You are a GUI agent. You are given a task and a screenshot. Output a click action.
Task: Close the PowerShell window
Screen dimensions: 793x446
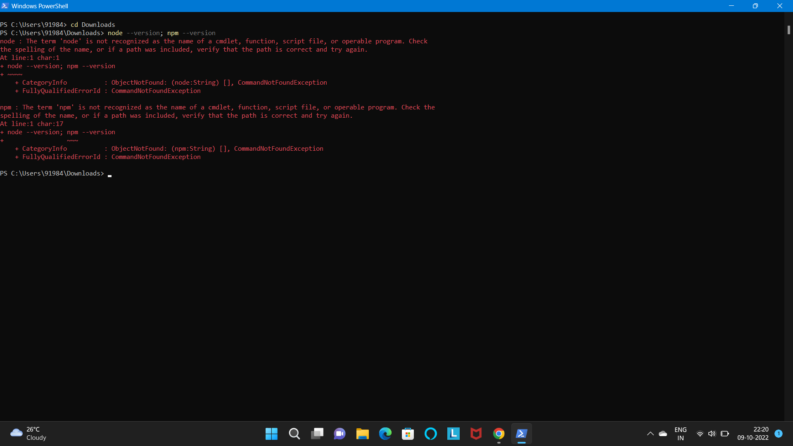click(x=779, y=6)
